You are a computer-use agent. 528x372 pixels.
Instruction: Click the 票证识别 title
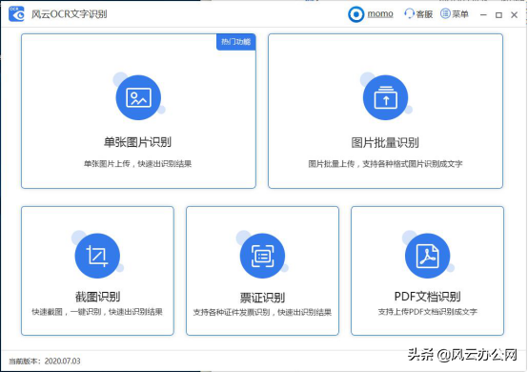pos(262,298)
